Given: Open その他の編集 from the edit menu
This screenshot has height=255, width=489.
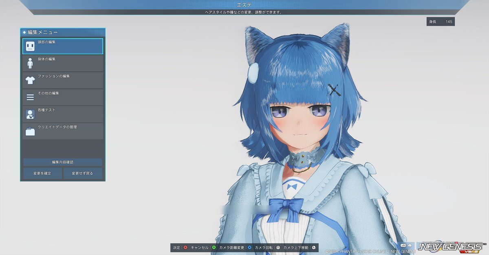Looking at the screenshot, I should [x=63, y=97].
